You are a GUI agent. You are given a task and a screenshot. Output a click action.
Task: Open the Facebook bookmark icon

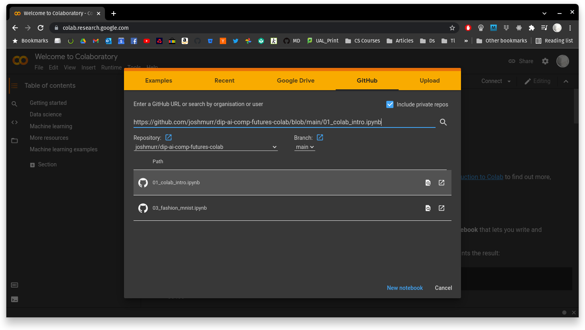click(134, 41)
